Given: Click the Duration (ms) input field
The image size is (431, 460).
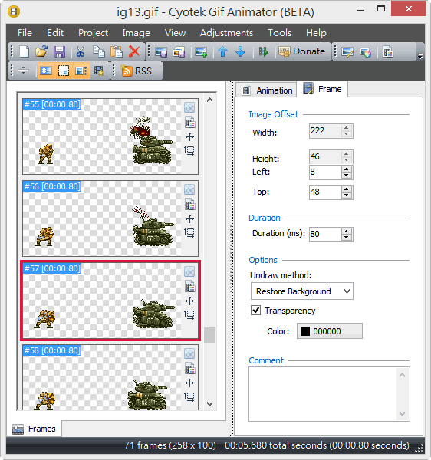Looking at the screenshot, I should pyautogui.click(x=325, y=234).
